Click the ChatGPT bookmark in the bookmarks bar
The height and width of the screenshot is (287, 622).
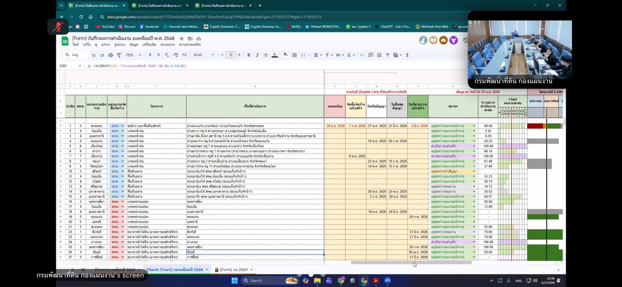pos(393,27)
